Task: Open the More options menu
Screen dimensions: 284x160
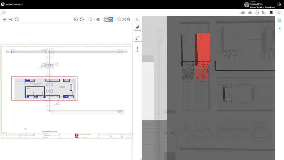Action: point(137,49)
